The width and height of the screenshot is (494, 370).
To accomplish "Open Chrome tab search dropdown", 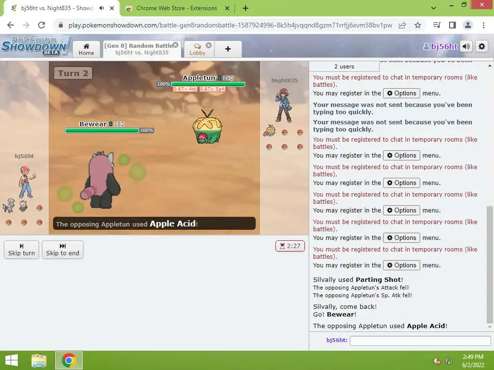I will pyautogui.click(x=434, y=8).
